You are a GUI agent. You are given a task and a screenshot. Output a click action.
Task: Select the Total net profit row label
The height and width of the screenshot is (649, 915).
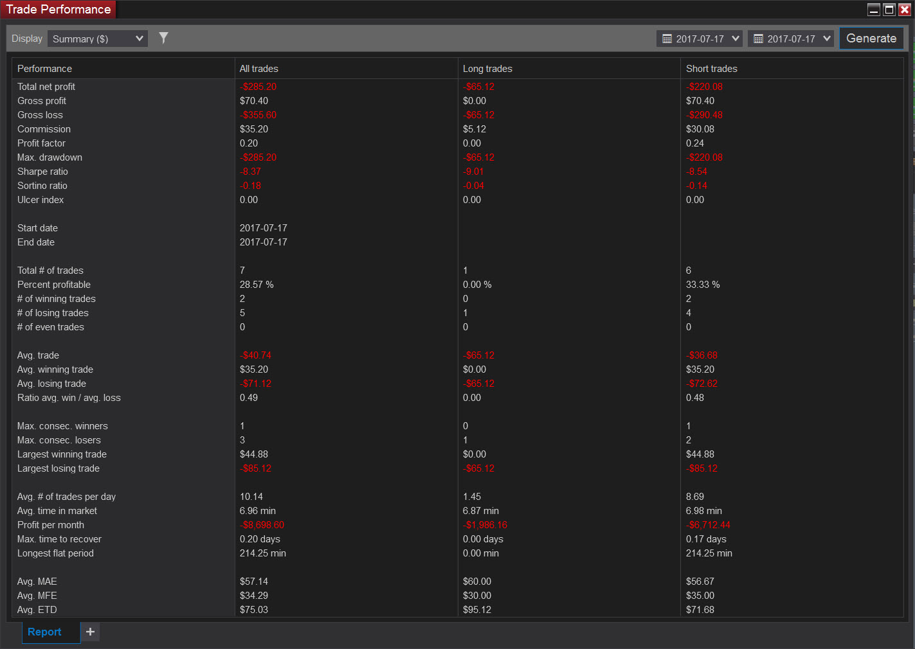(46, 87)
